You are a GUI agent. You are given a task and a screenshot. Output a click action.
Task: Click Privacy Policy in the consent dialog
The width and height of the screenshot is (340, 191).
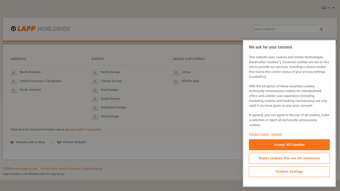tap(259, 134)
